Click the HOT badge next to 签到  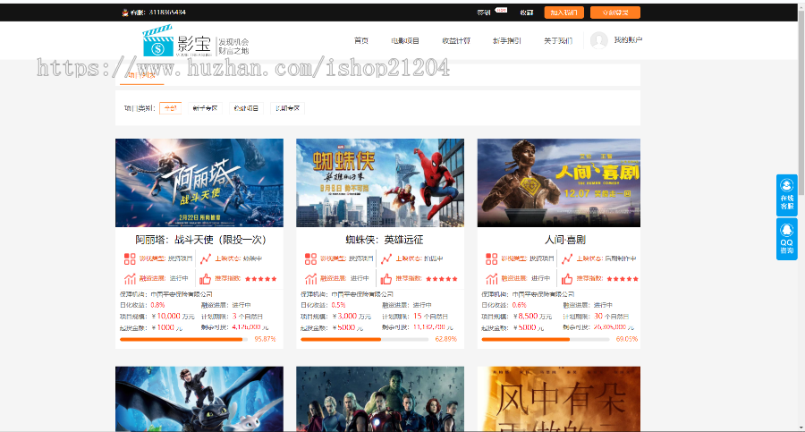(x=501, y=10)
